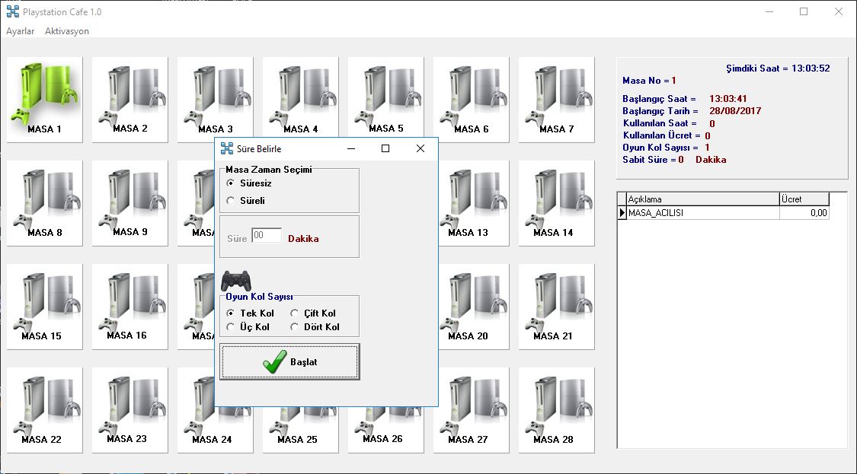Click the Sabit Süre info line
This screenshot has width=857, height=474.
(674, 160)
